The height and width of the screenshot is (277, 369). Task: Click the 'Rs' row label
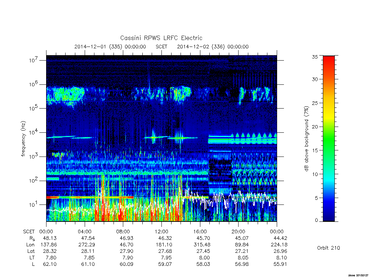[x=32, y=238]
